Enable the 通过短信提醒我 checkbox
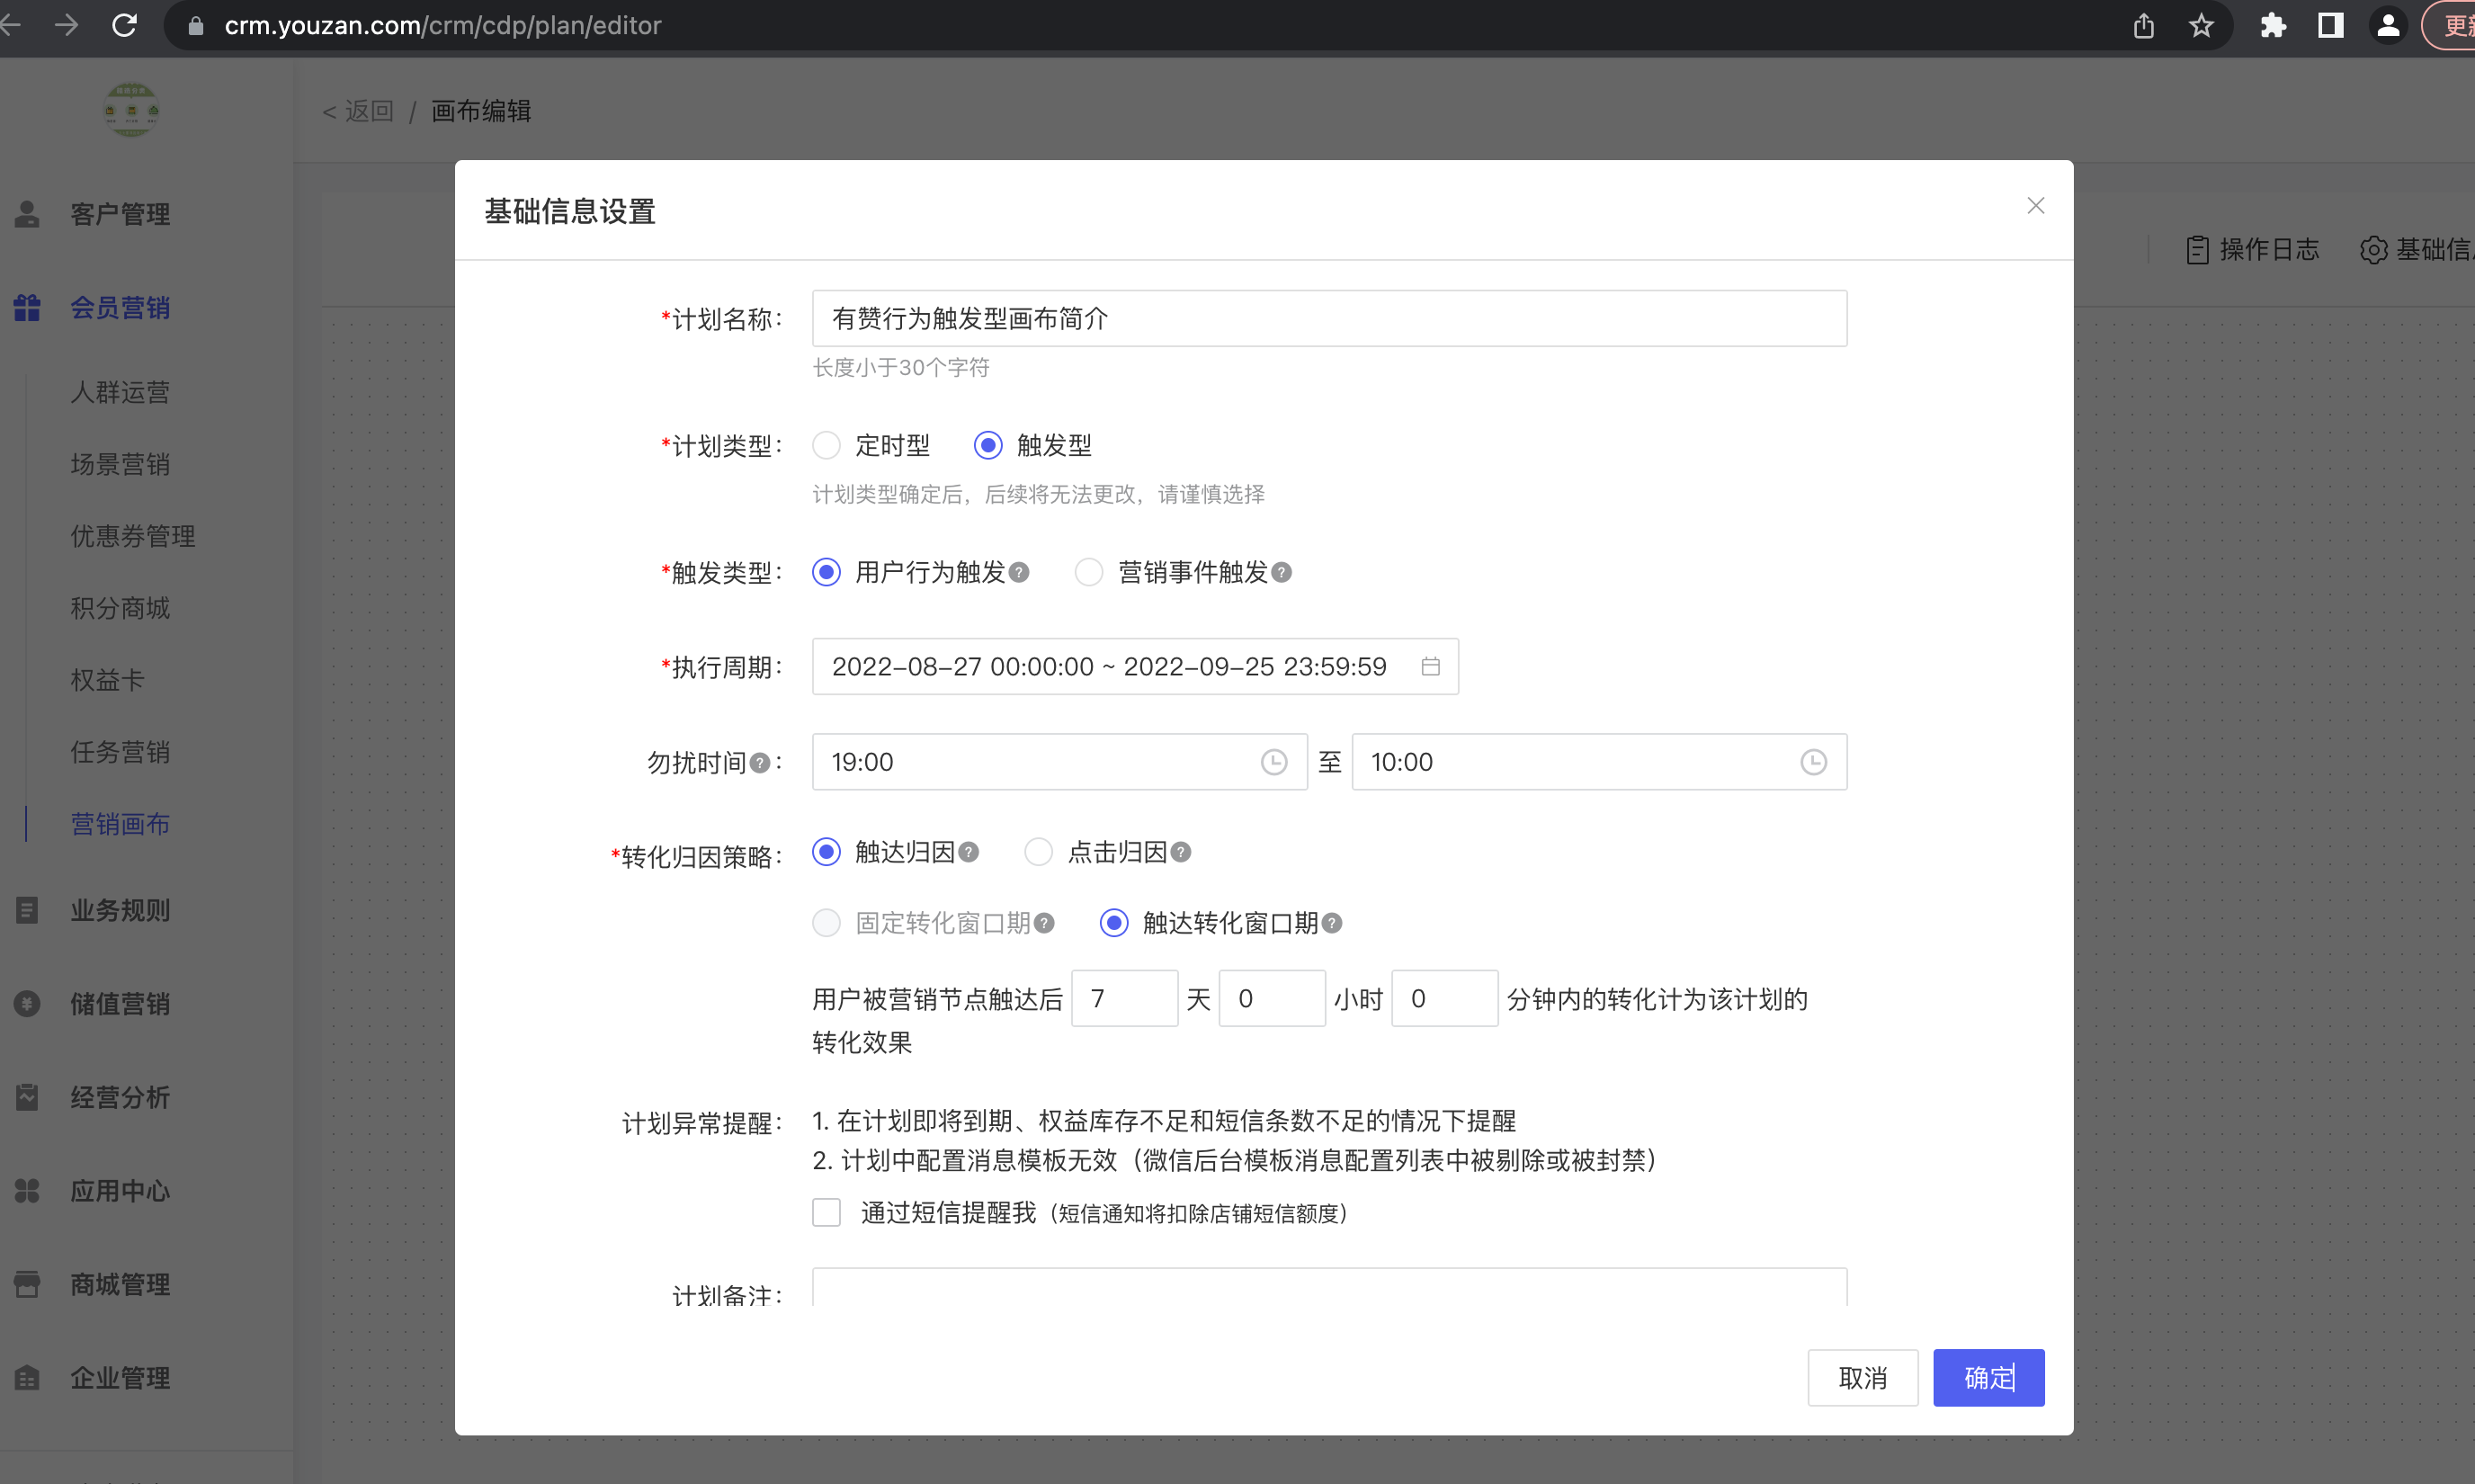Viewport: 2475px width, 1484px height. pyautogui.click(x=826, y=1212)
